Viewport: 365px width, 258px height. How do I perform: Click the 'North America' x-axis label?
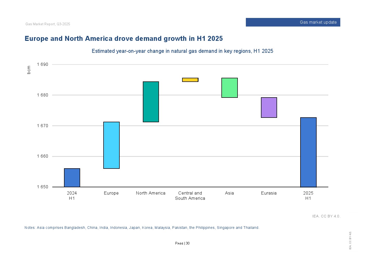[151, 193]
